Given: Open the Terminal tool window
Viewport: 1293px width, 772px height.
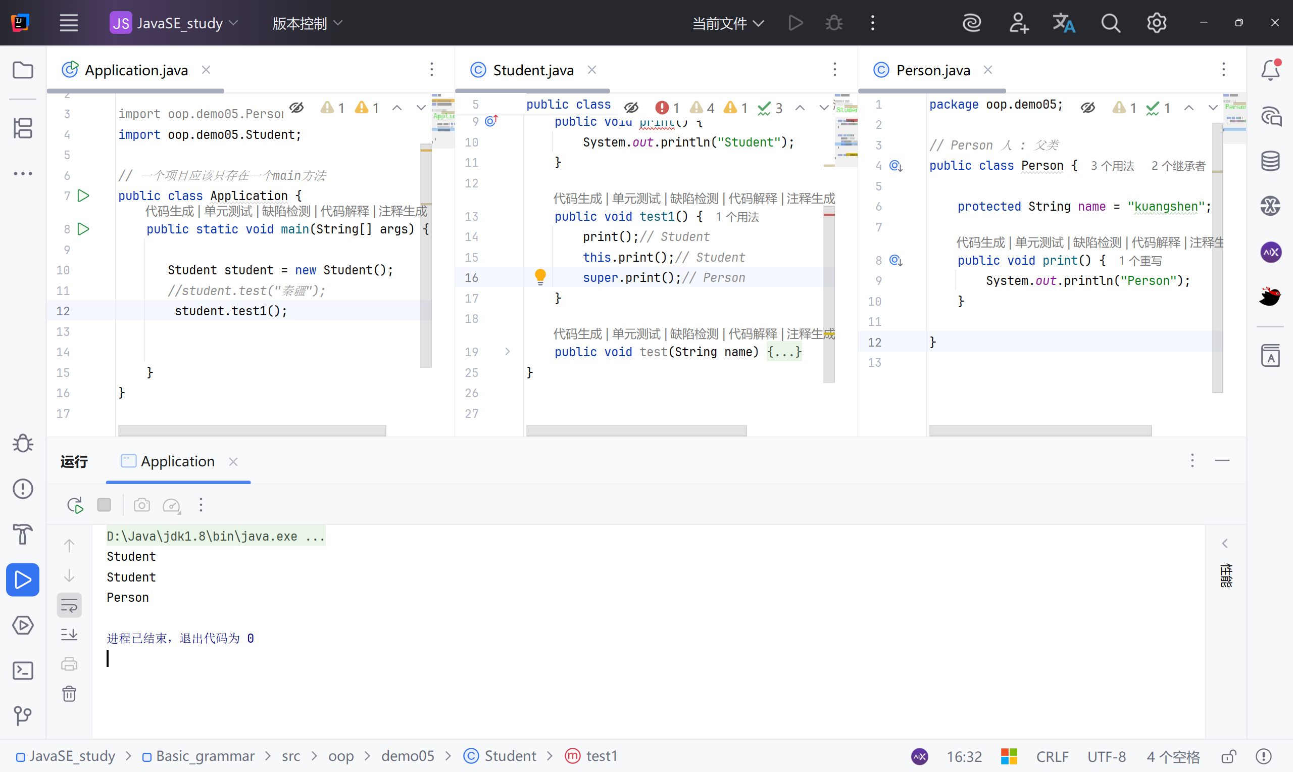Looking at the screenshot, I should [23, 670].
